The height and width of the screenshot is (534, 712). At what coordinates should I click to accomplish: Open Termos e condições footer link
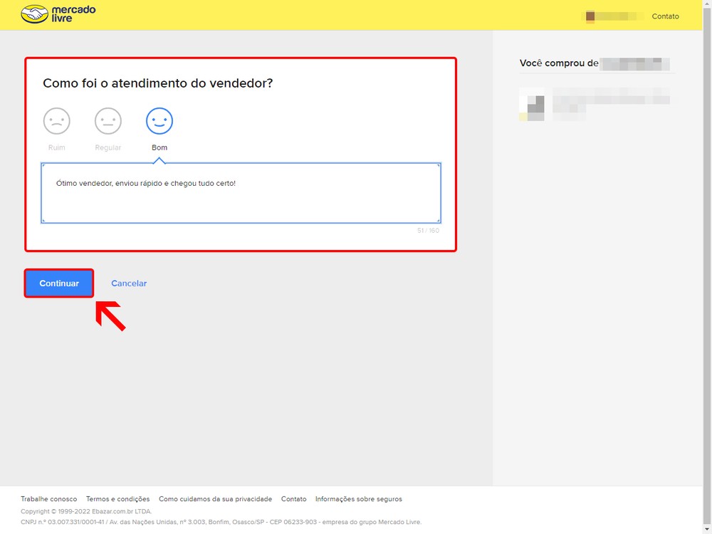pos(118,499)
